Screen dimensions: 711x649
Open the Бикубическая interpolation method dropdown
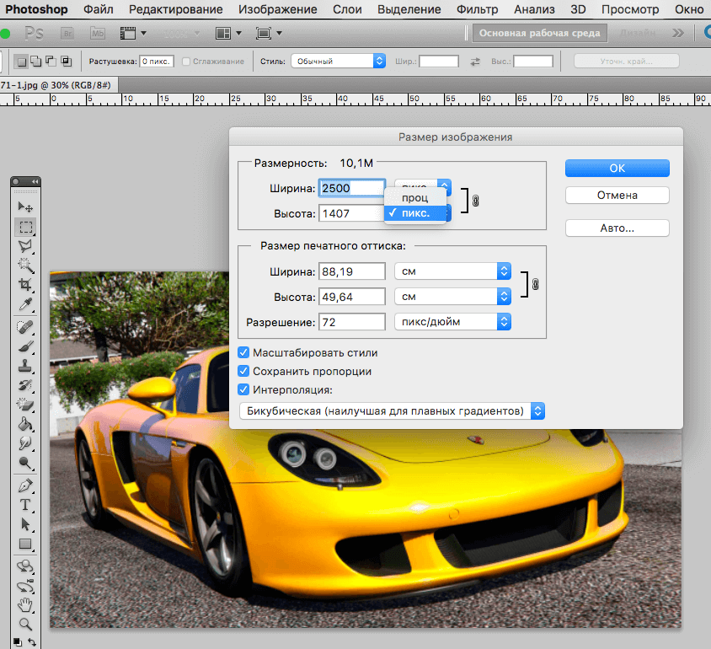(392, 410)
